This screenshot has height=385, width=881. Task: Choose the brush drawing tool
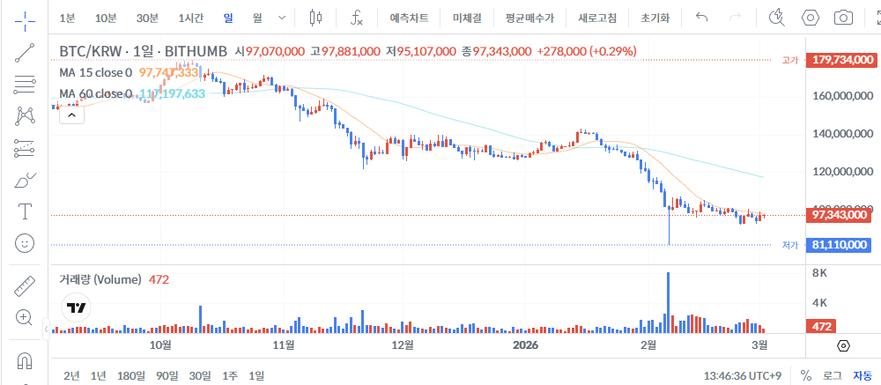click(x=26, y=181)
